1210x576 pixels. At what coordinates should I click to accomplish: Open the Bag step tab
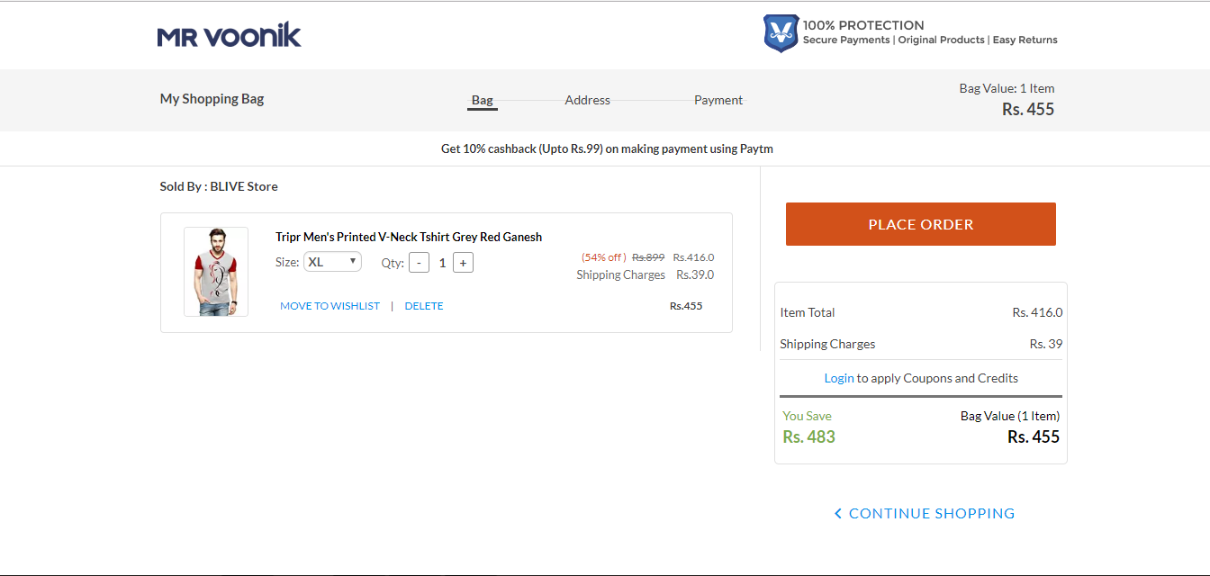click(483, 100)
